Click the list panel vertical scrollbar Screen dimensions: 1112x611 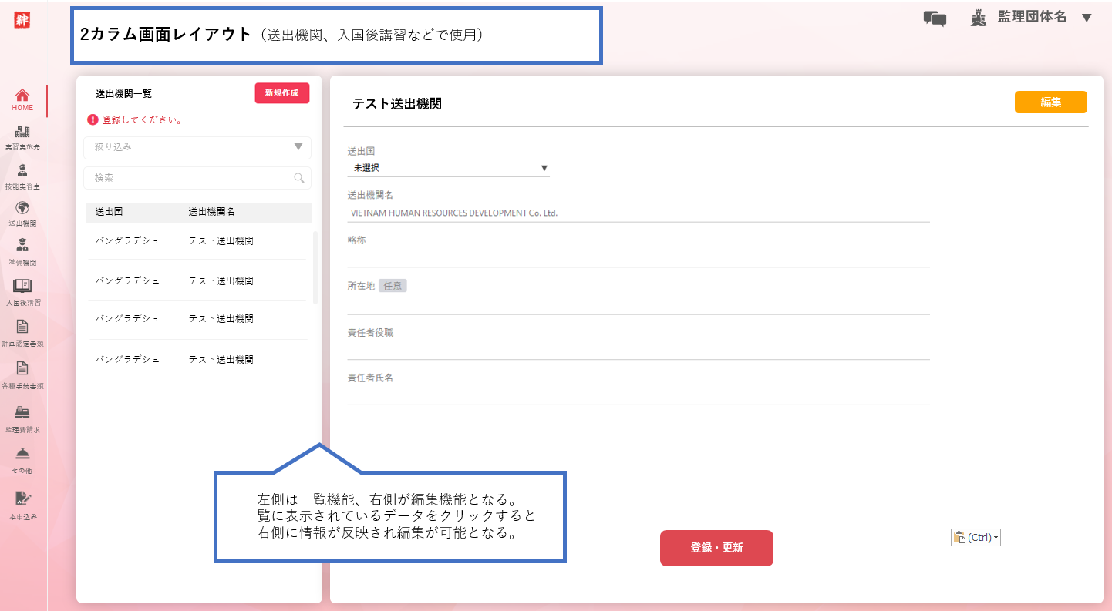[315, 267]
